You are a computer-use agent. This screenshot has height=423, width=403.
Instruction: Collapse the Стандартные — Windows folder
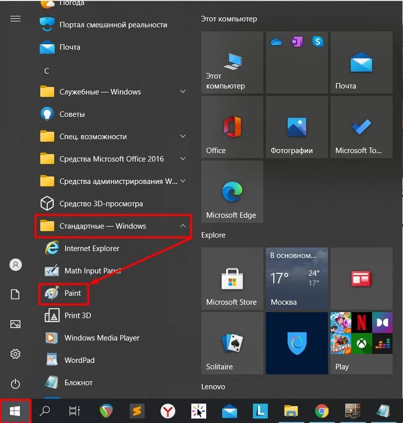[x=114, y=226]
